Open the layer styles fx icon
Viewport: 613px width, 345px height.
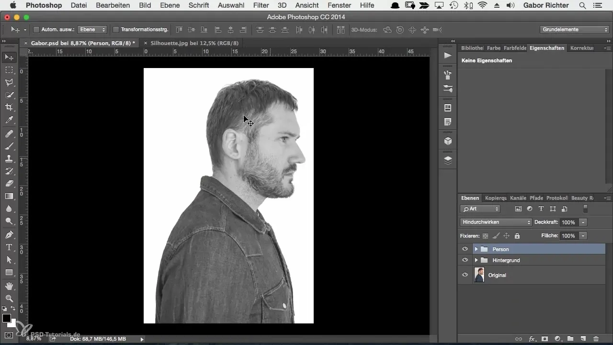click(532, 338)
